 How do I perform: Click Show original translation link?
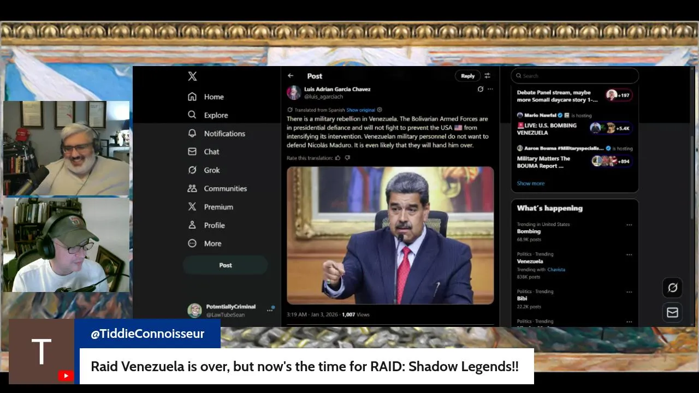[x=360, y=110]
